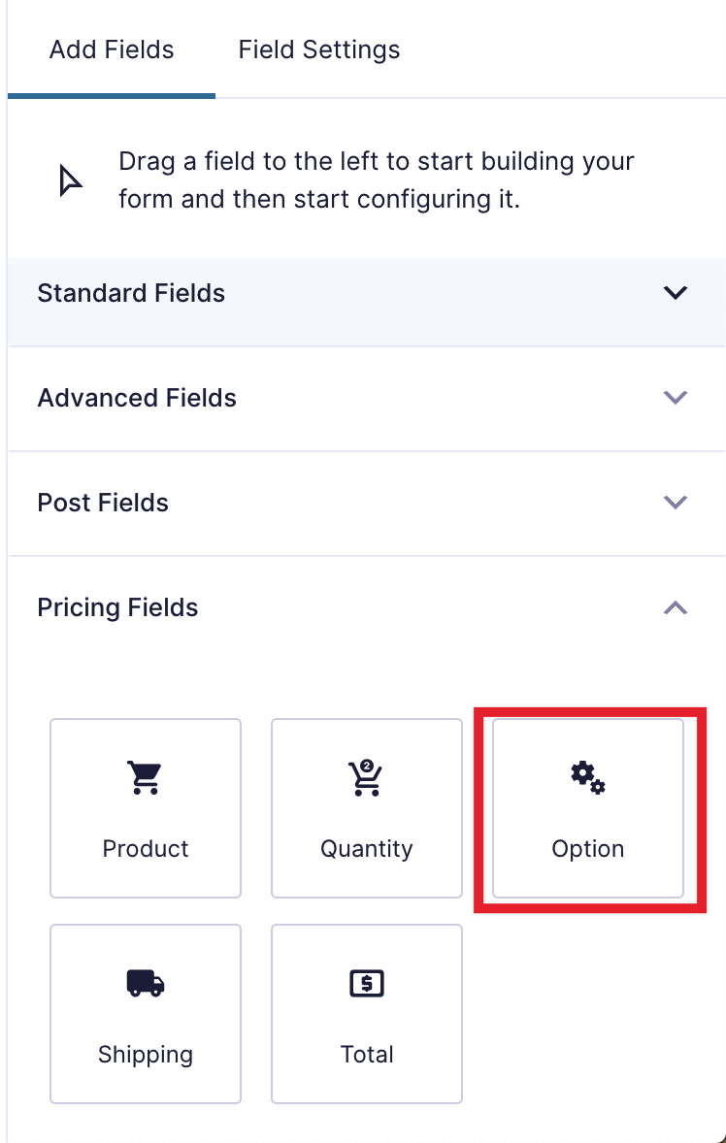
Task: Click the Pricing Fields section title
Action: [x=117, y=607]
